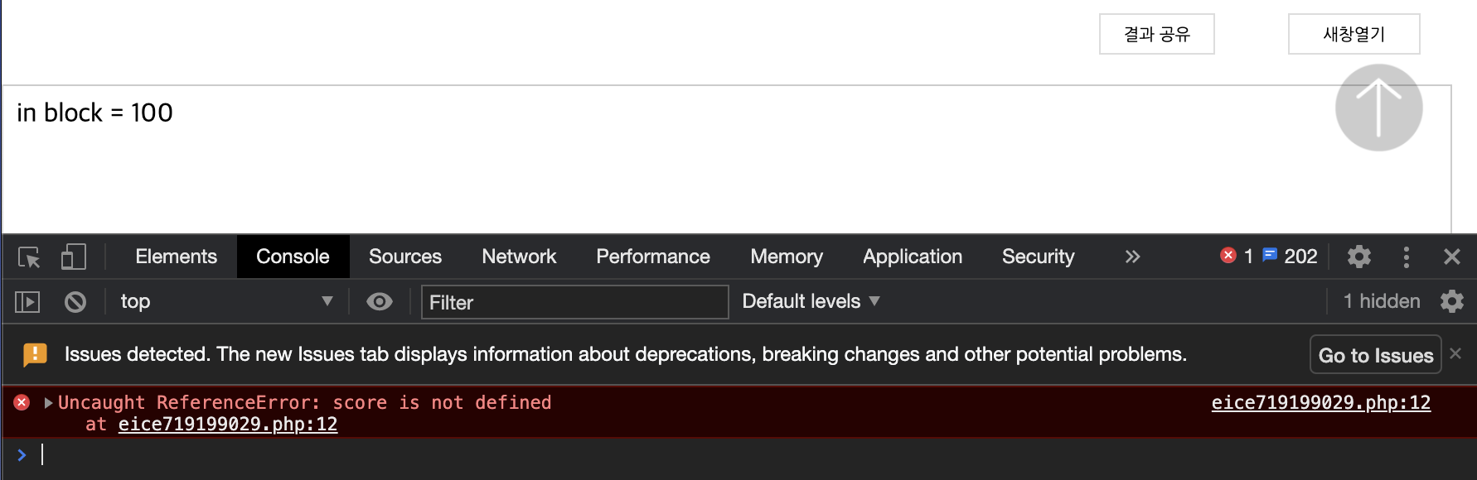
Task: Click the red error count badge
Action: tap(1237, 256)
